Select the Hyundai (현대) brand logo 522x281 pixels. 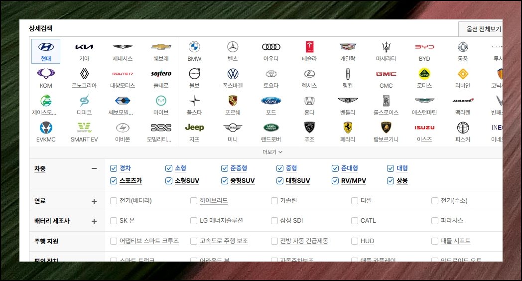click(46, 47)
